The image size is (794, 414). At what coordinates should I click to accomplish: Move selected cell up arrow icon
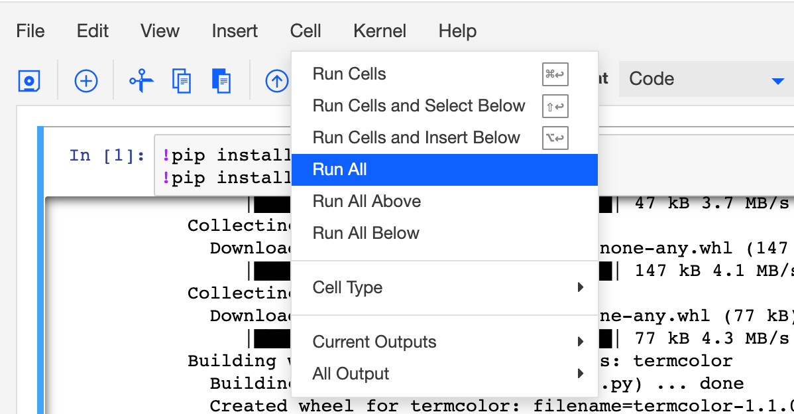276,81
